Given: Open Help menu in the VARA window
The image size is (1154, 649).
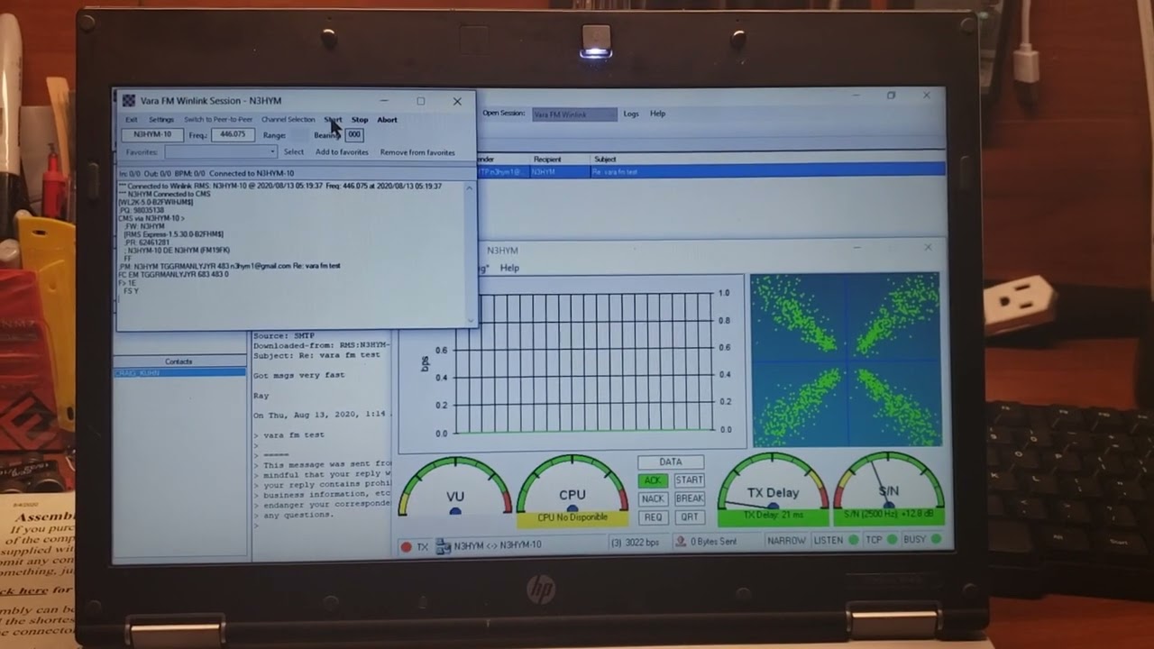Looking at the screenshot, I should (509, 268).
